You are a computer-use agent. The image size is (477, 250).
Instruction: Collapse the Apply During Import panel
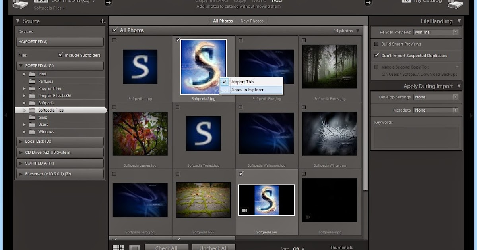[x=459, y=86]
